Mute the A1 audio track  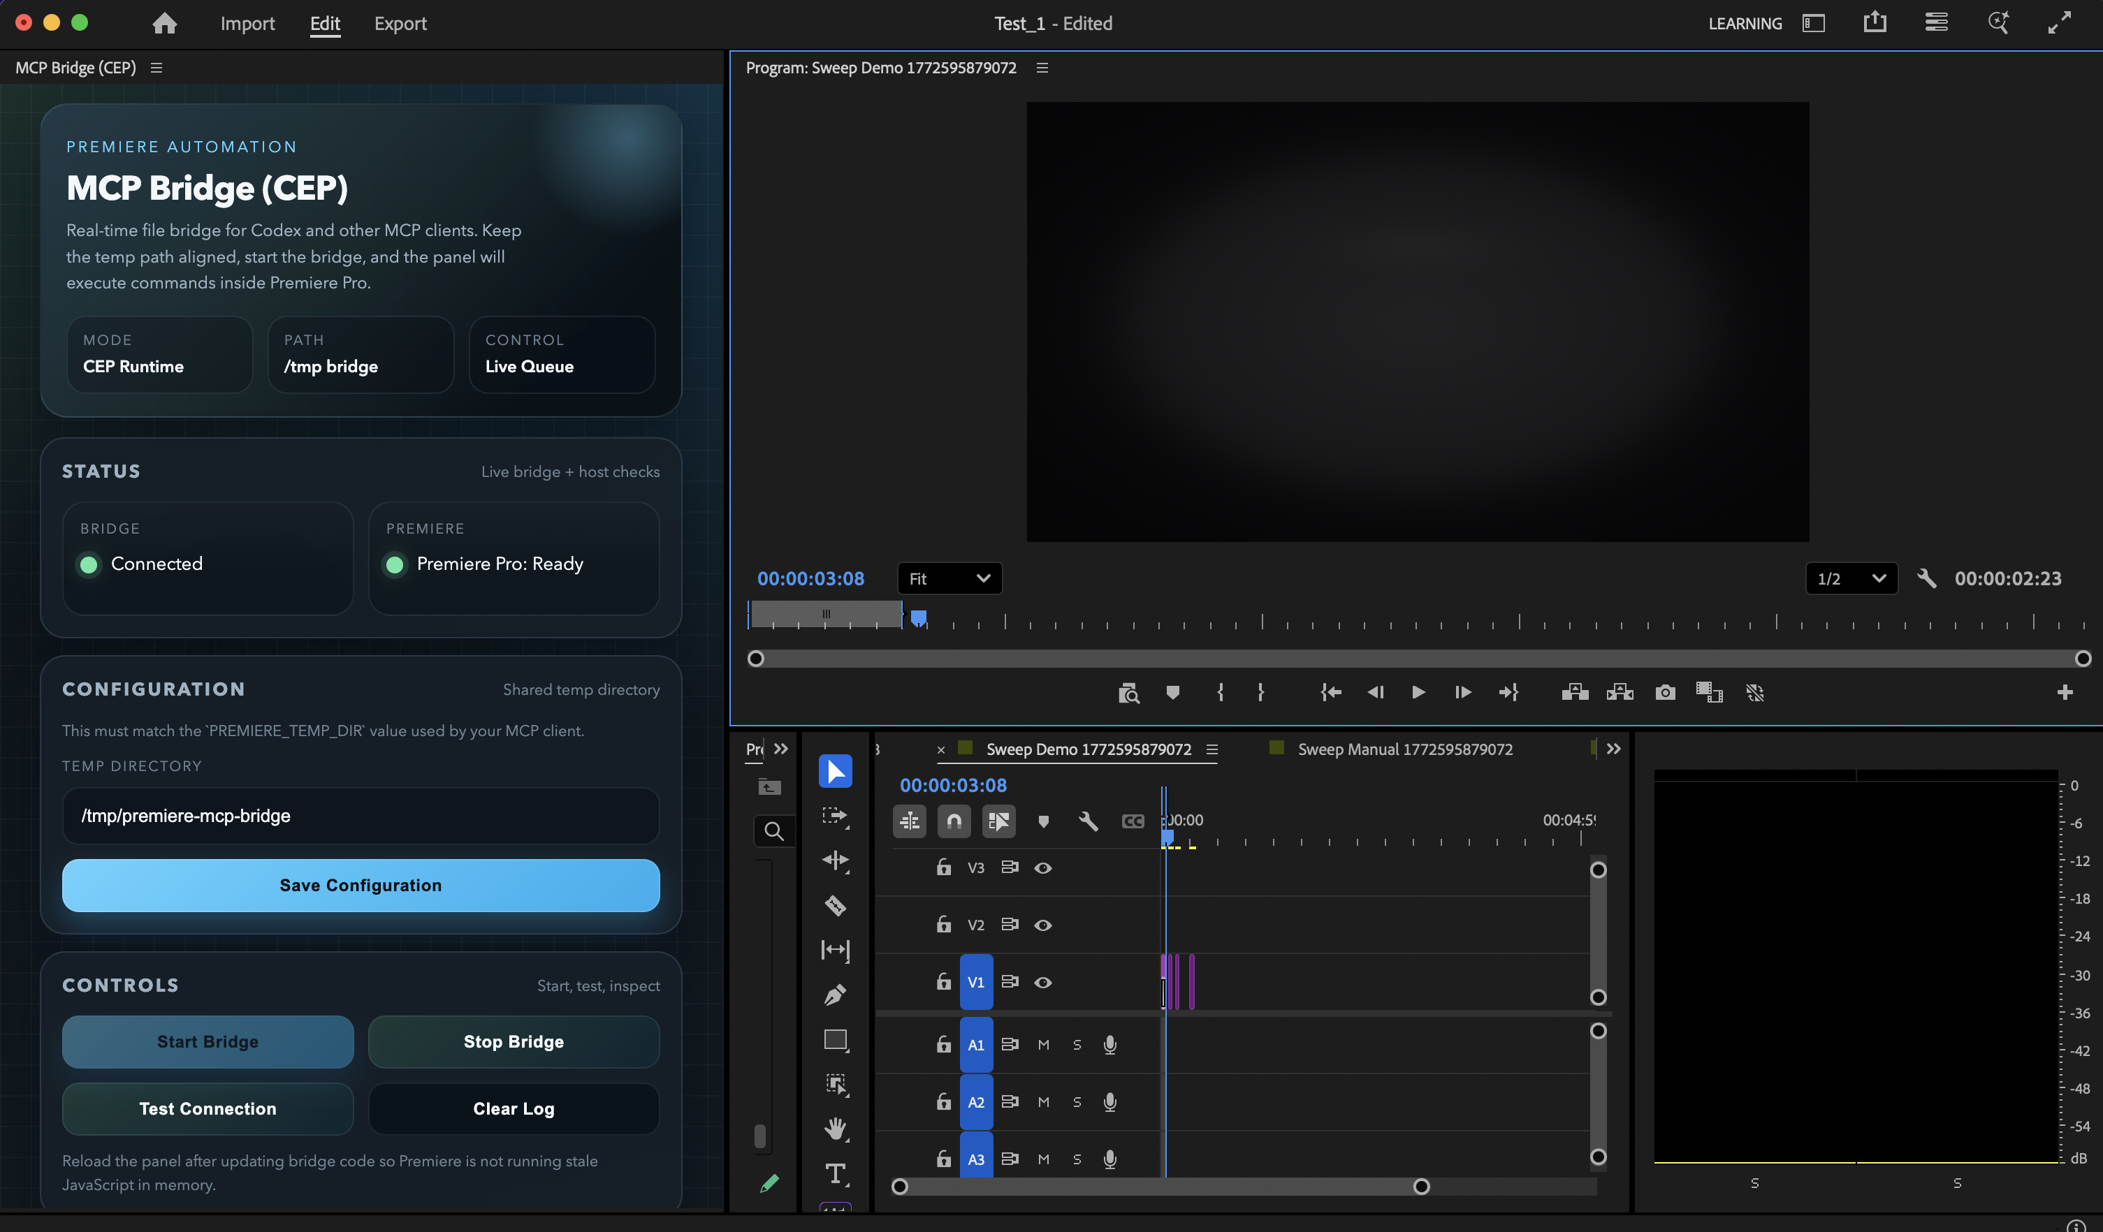click(x=1043, y=1044)
